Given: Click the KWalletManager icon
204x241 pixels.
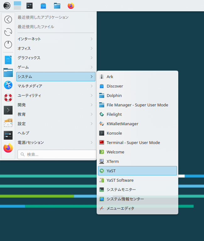Looking at the screenshot, I should 102,124.
